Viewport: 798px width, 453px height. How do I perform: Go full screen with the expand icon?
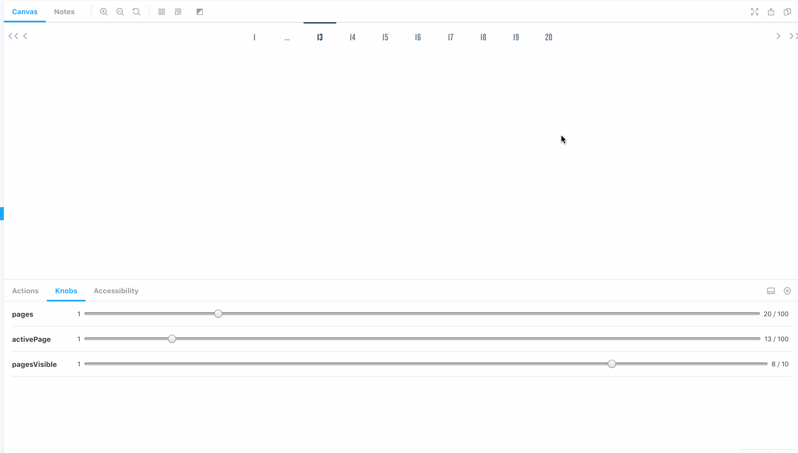(754, 11)
